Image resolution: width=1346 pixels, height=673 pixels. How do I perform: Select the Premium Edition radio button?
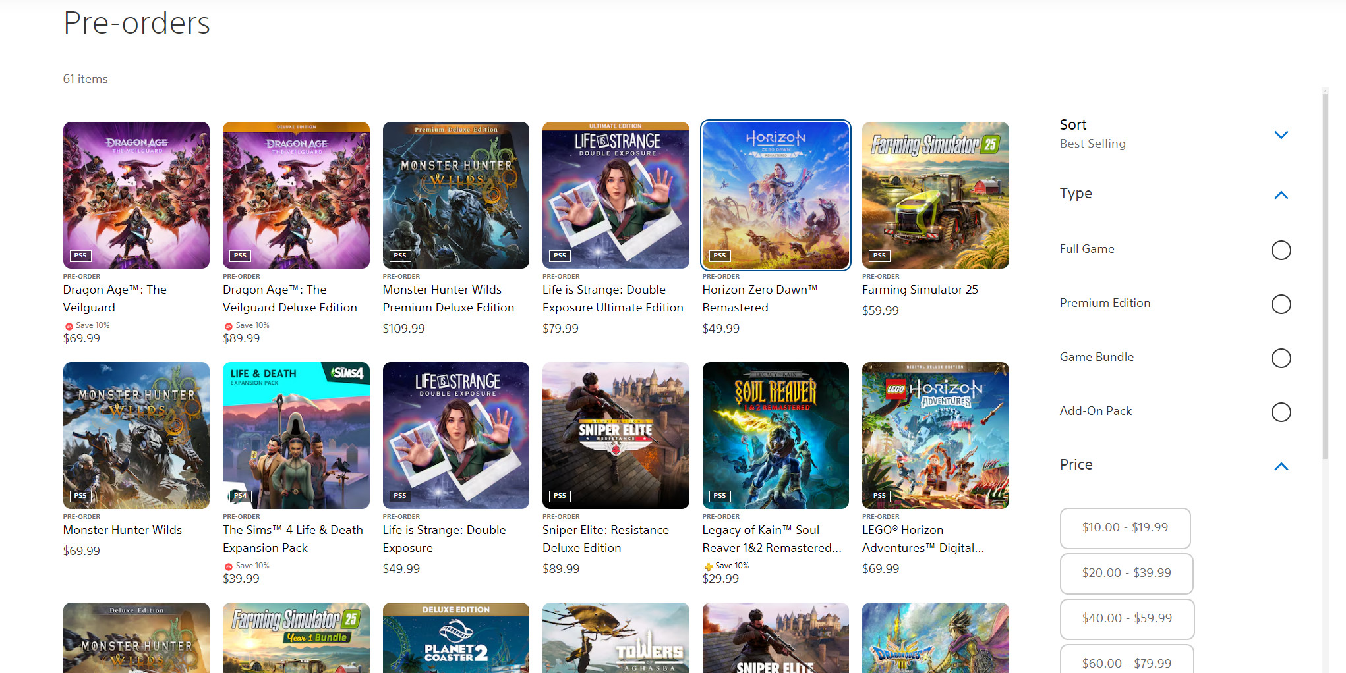(1280, 304)
